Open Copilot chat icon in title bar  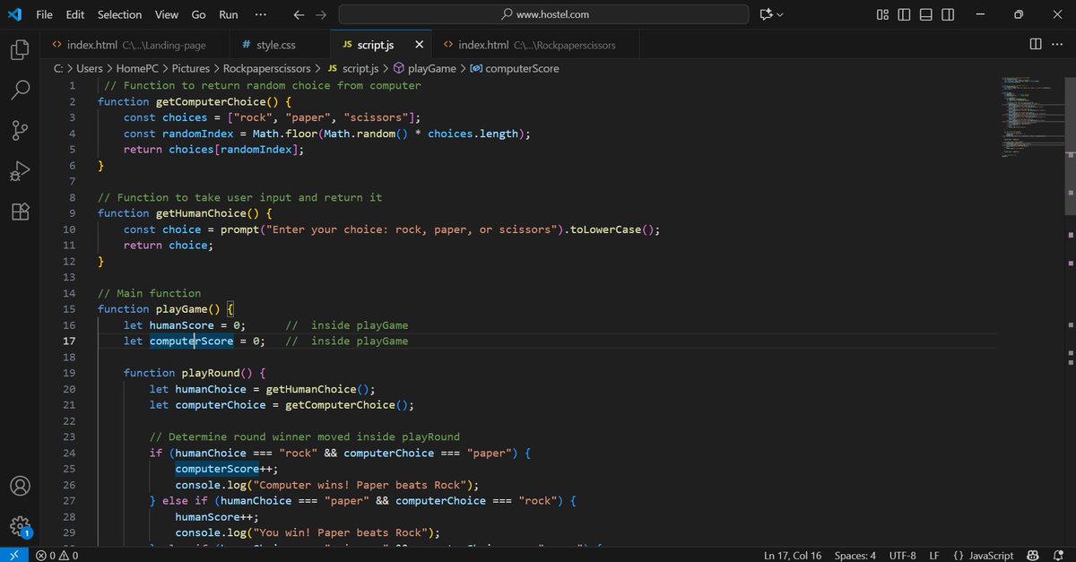point(765,14)
